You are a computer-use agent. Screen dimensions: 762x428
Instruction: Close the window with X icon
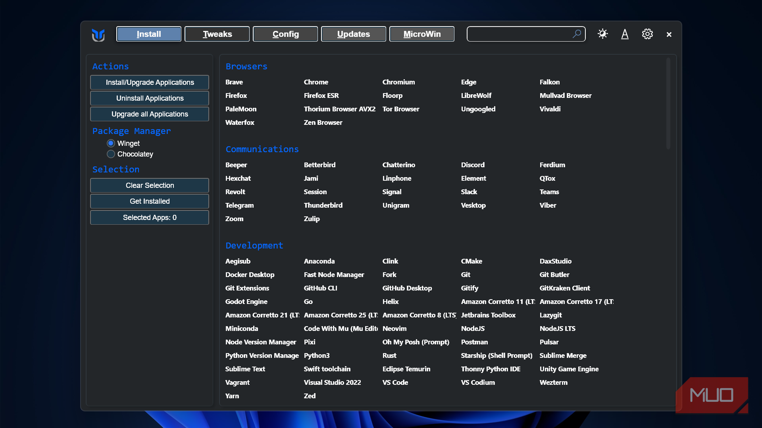pos(669,34)
